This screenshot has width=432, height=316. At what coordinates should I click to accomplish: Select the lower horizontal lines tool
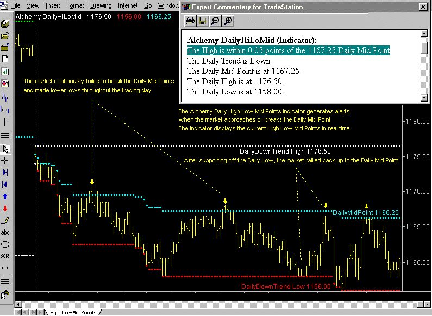5,281
